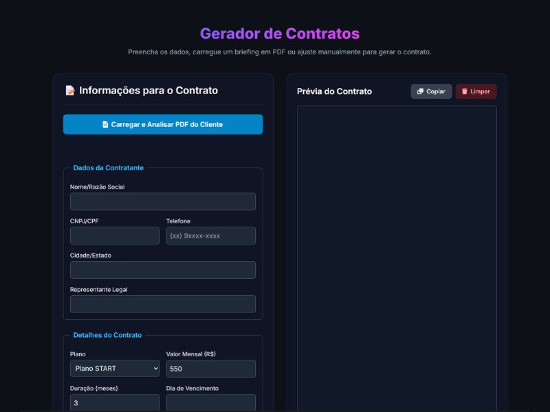This screenshot has height=412, width=550.
Task: Click Copiar to copy the contract preview
Action: click(430, 91)
